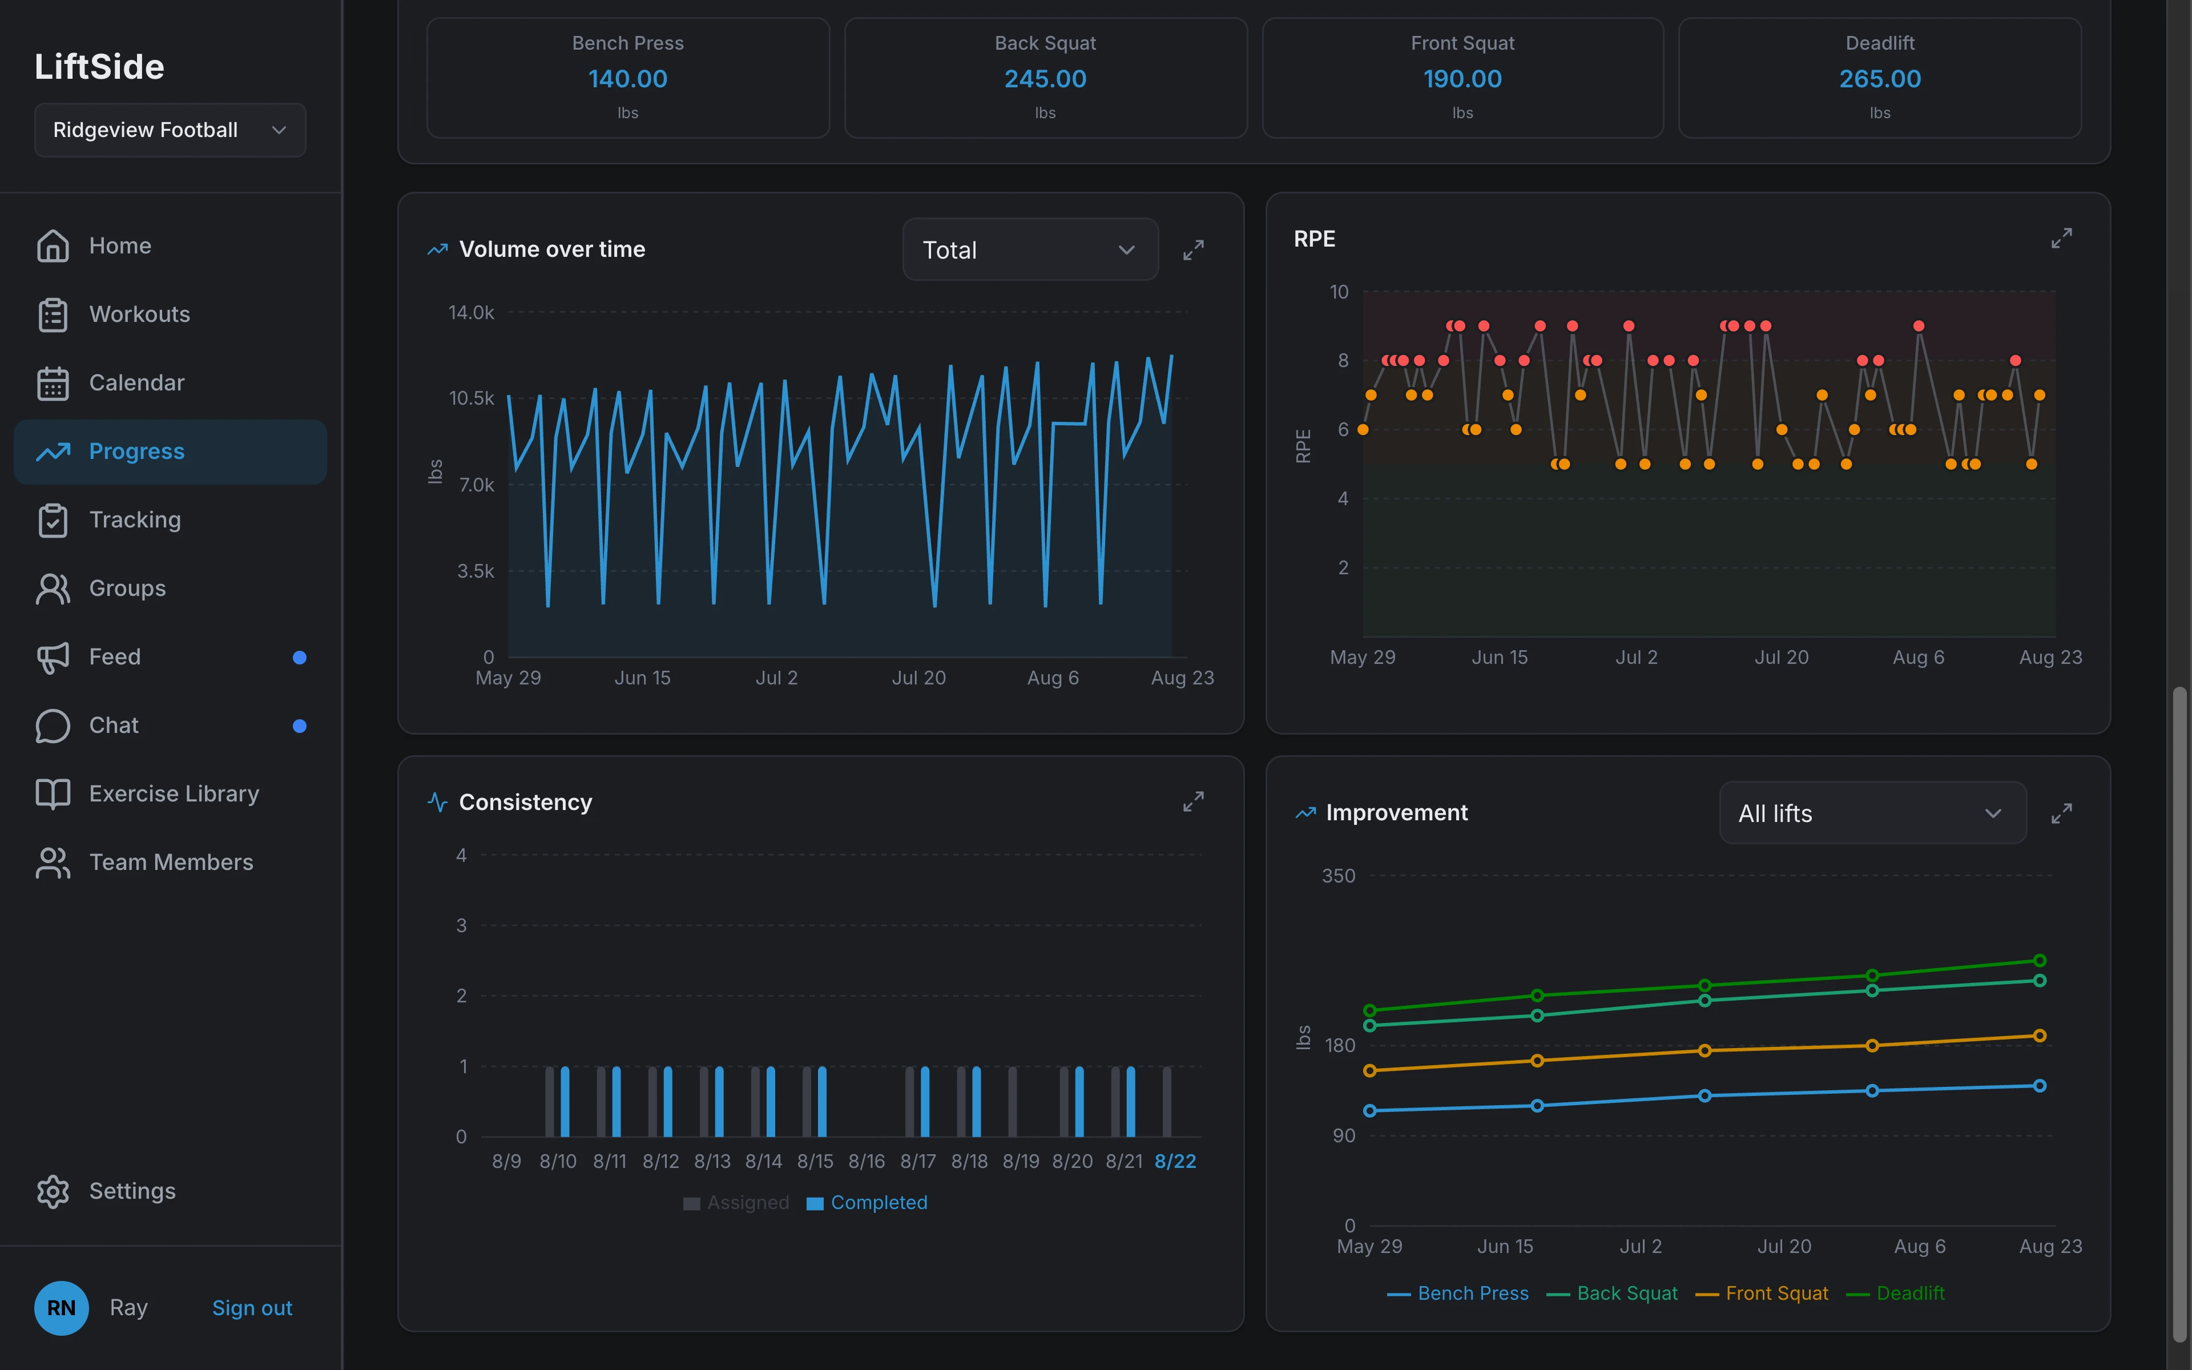Click the LiftSide logo text
Image resolution: width=2192 pixels, height=1370 pixels.
click(100, 66)
